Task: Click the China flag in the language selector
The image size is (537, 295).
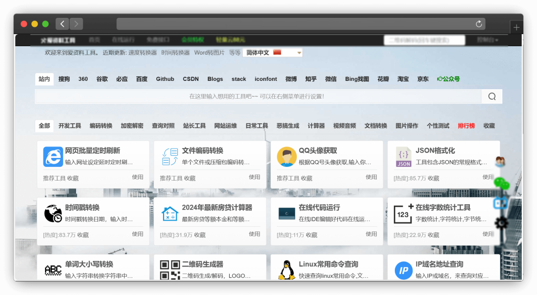Action: pyautogui.click(x=277, y=52)
